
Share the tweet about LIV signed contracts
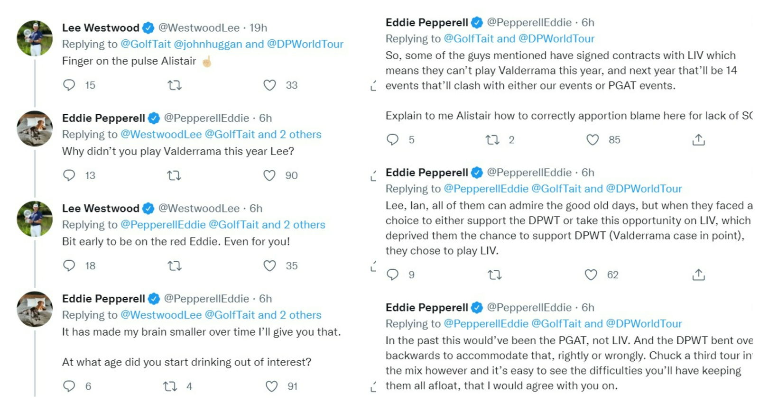[x=698, y=140]
